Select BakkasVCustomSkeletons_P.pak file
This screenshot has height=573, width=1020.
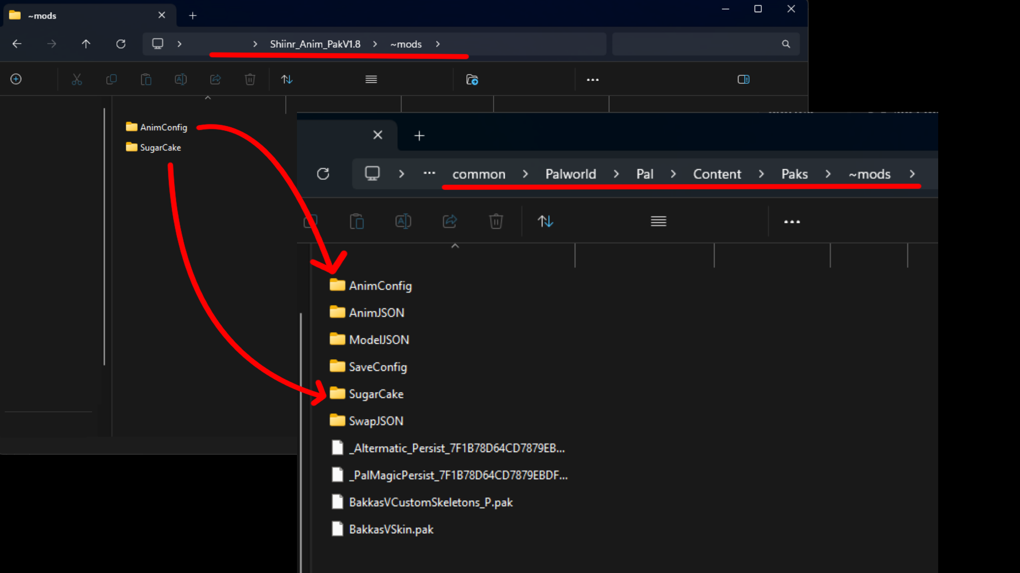pyautogui.click(x=422, y=502)
